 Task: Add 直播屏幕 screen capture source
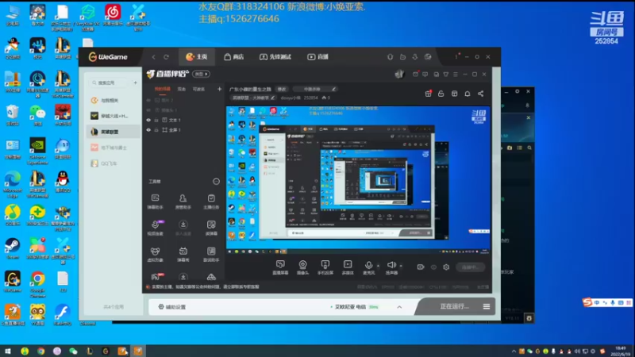[280, 267]
